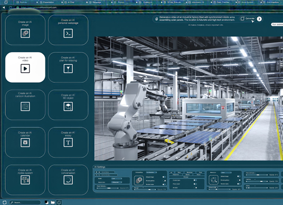
Task: Click the Generate button
Action: click(248, 18)
